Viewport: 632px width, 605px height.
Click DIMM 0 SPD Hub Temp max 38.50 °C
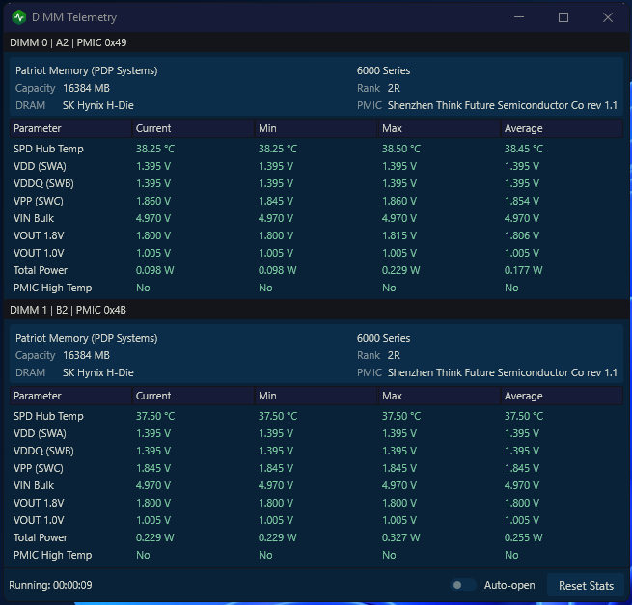401,149
